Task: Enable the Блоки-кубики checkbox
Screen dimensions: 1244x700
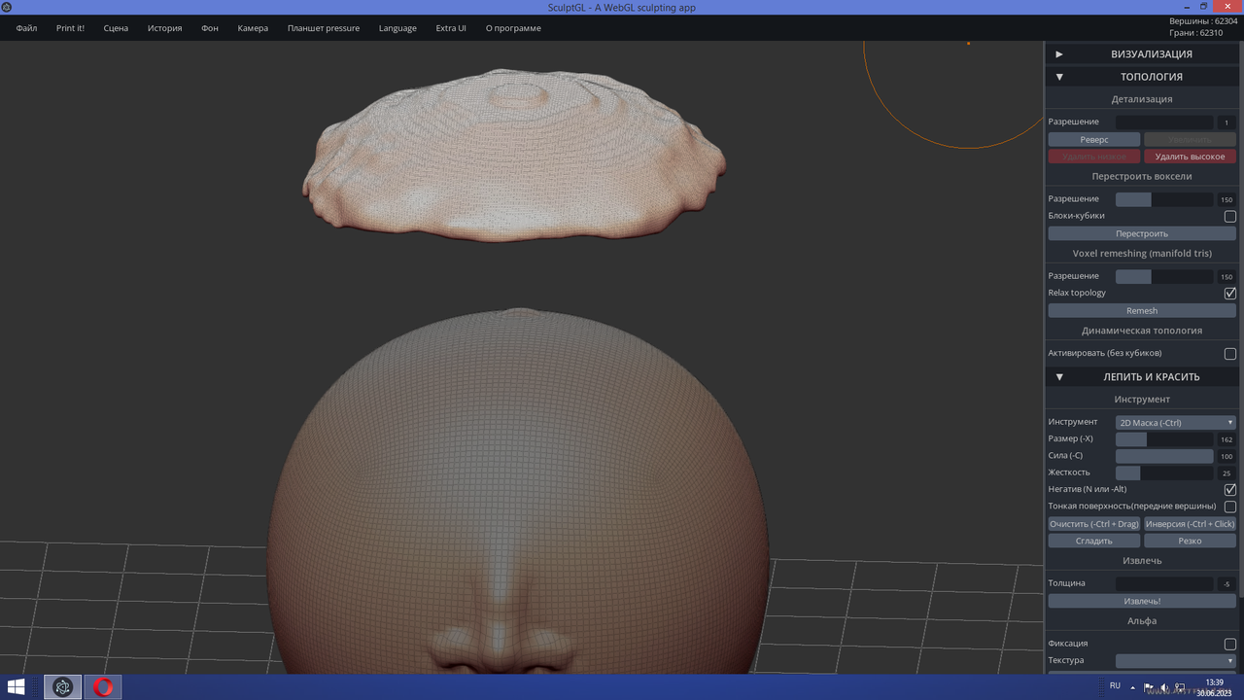Action: [1229, 216]
